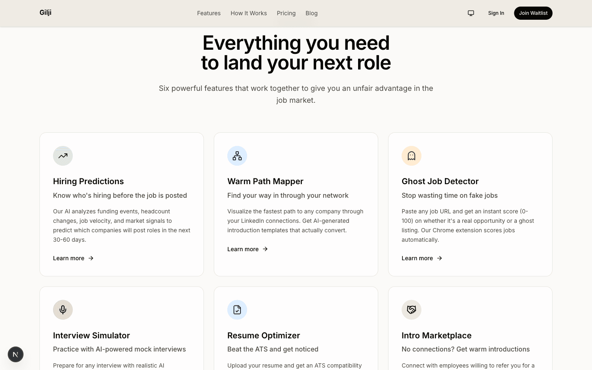Click the Gilji logo in the header
This screenshot has width=592, height=370.
[45, 13]
